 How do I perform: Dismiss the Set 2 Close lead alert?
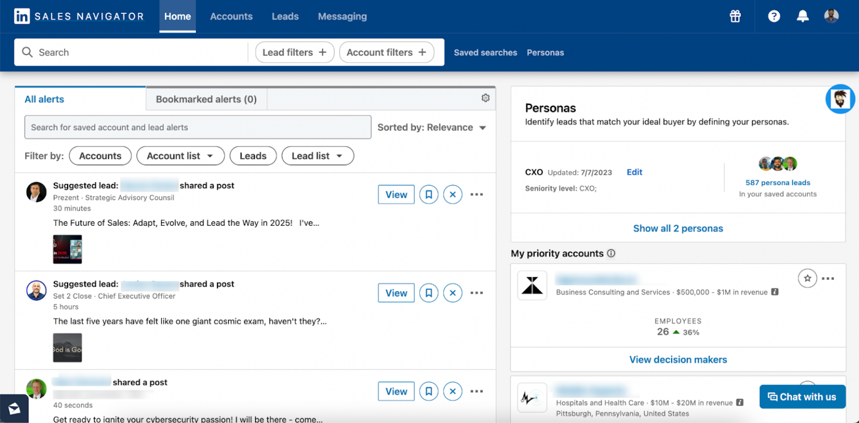(x=452, y=293)
